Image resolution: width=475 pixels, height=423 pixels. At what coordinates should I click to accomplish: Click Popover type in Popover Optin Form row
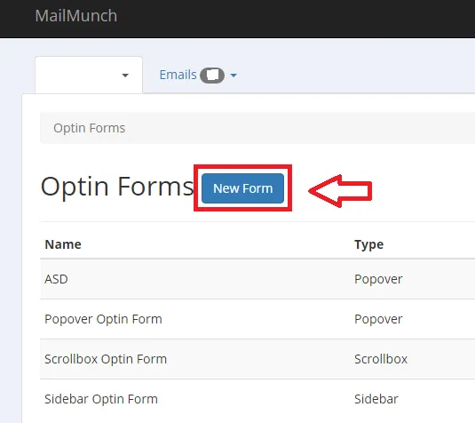tap(378, 319)
